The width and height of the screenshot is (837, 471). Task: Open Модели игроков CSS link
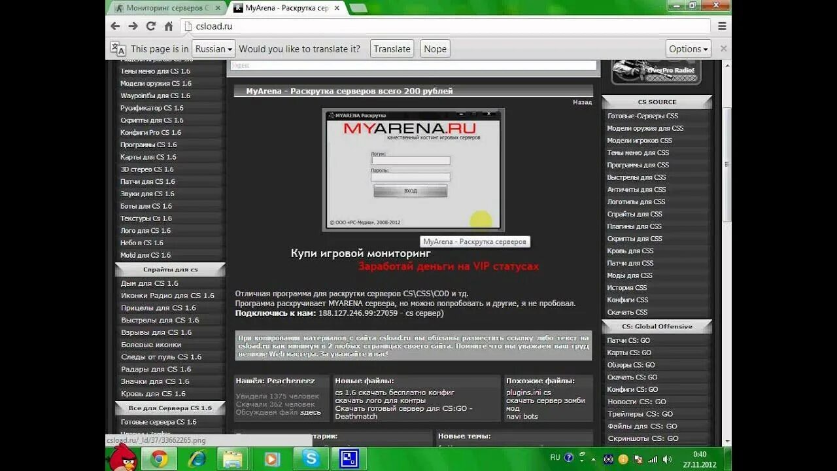[x=639, y=141]
